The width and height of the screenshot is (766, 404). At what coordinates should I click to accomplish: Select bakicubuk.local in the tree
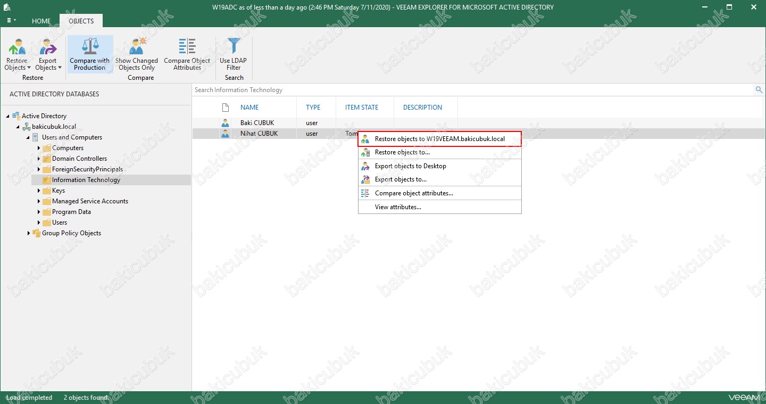tap(54, 127)
